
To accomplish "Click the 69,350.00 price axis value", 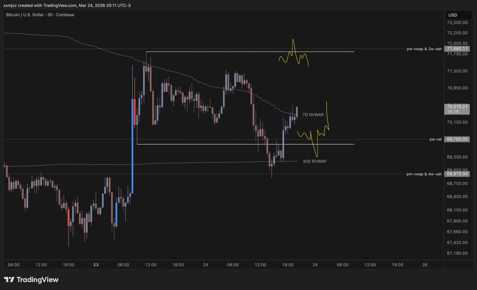I will [x=457, y=157].
